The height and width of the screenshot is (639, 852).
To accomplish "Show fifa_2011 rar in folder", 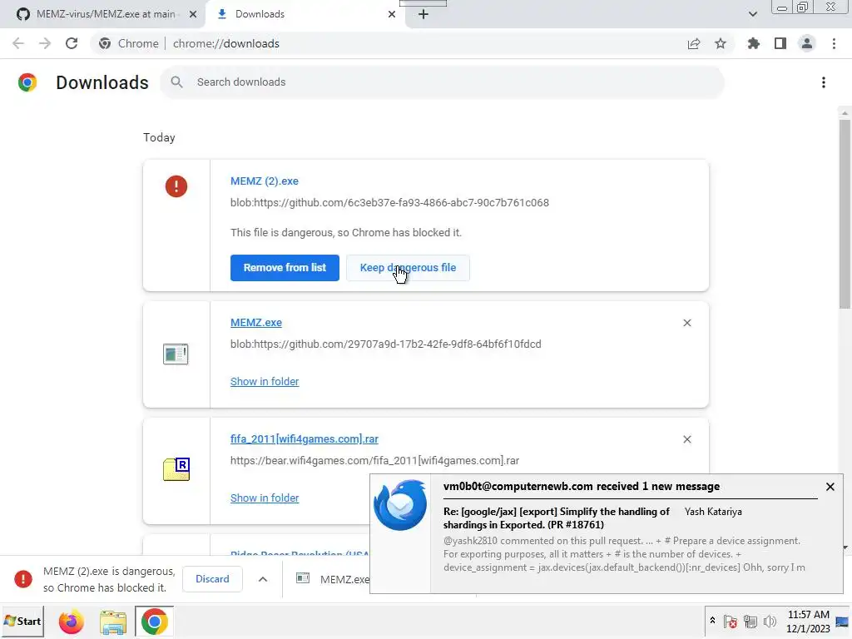I will pos(265,498).
